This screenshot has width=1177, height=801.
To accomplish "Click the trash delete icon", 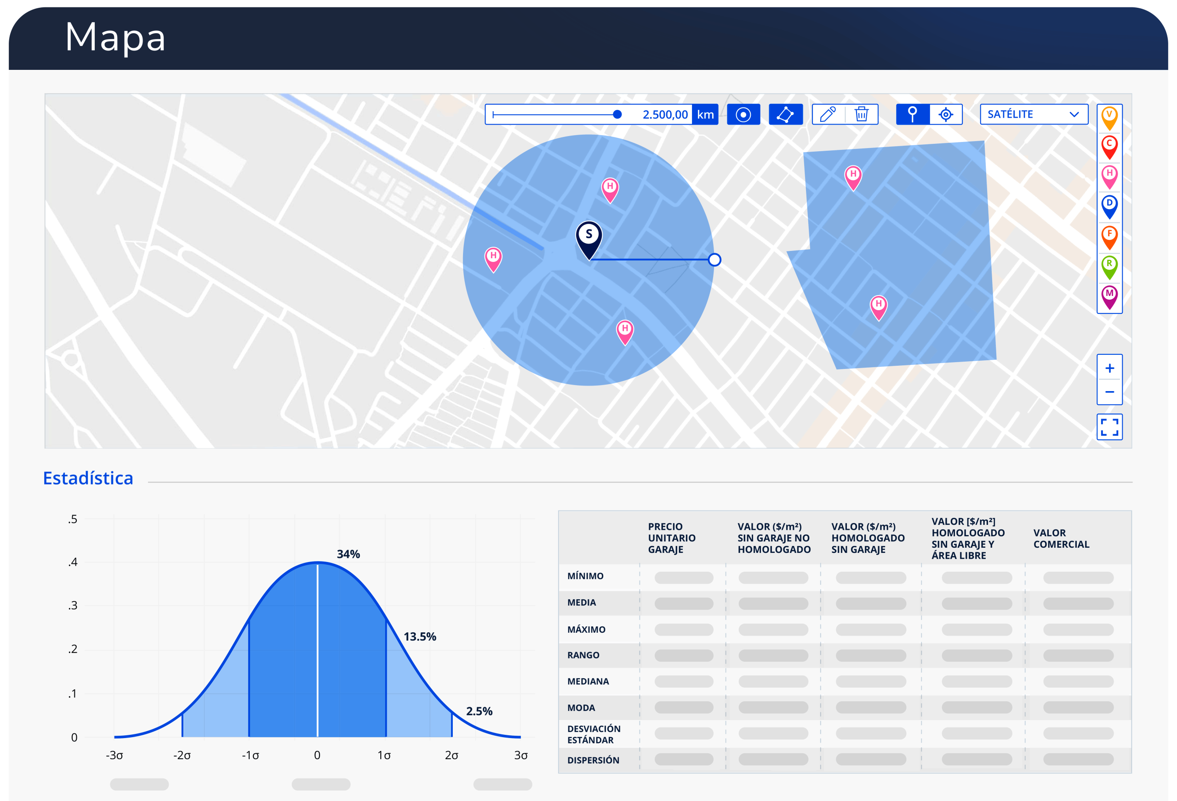I will point(862,114).
